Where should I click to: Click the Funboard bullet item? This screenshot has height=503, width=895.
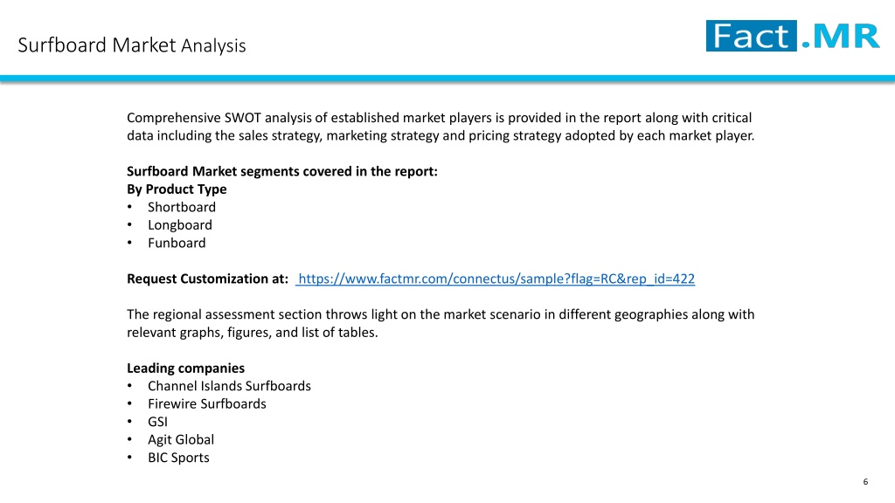[x=177, y=243]
